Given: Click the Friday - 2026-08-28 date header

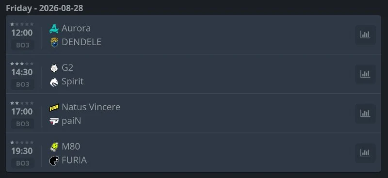Looking at the screenshot, I should [x=45, y=8].
